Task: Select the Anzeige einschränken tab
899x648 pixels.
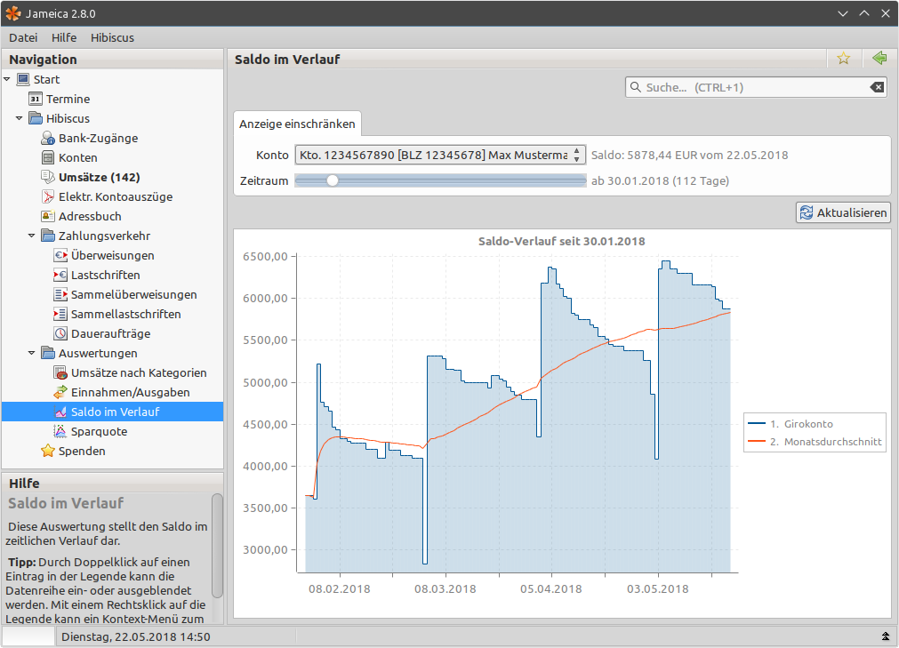Action: point(297,124)
